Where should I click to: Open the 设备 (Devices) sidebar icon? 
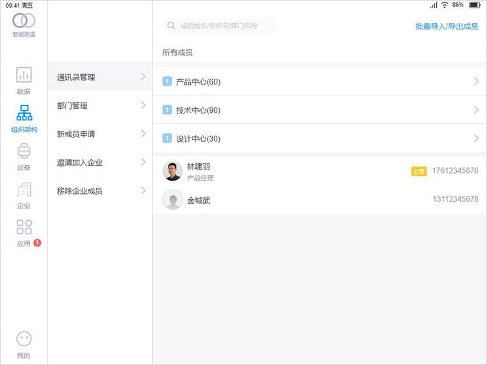(24, 152)
